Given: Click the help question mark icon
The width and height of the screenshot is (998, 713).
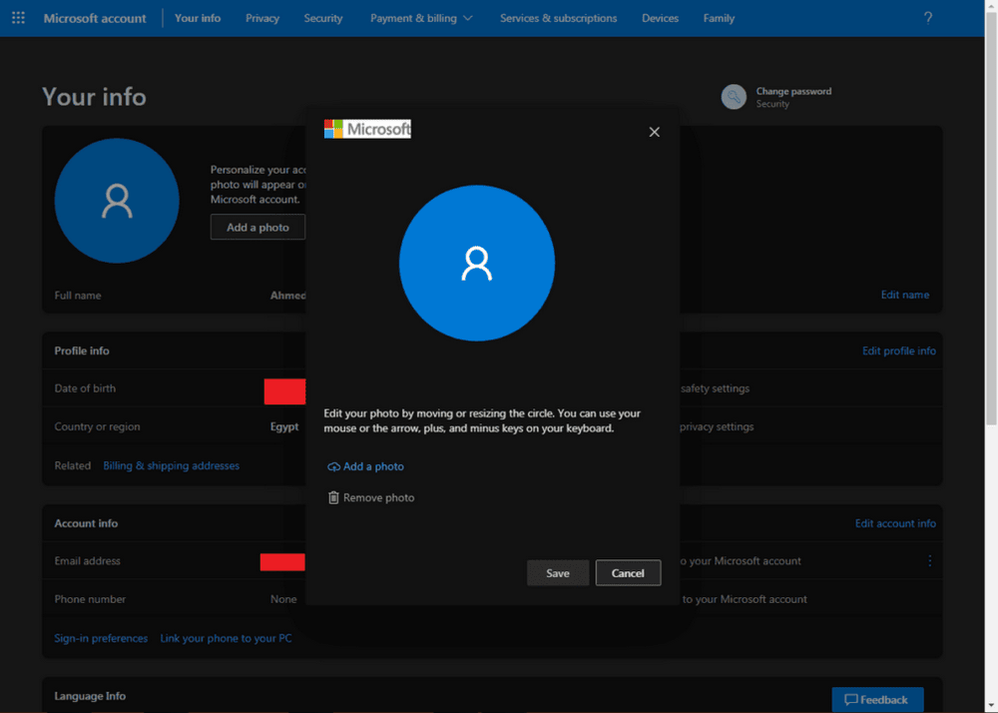Looking at the screenshot, I should point(928,17).
